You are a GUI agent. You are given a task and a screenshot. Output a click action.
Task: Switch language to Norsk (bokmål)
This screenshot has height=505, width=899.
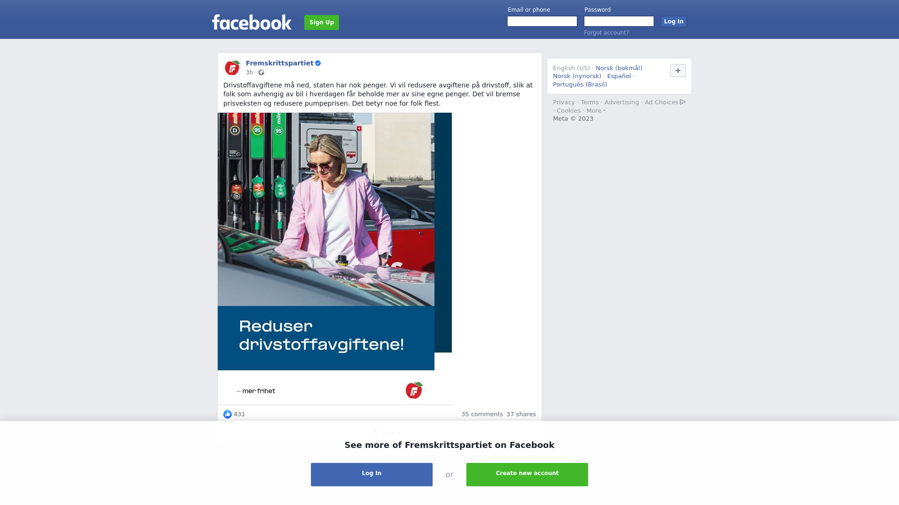[x=619, y=68]
